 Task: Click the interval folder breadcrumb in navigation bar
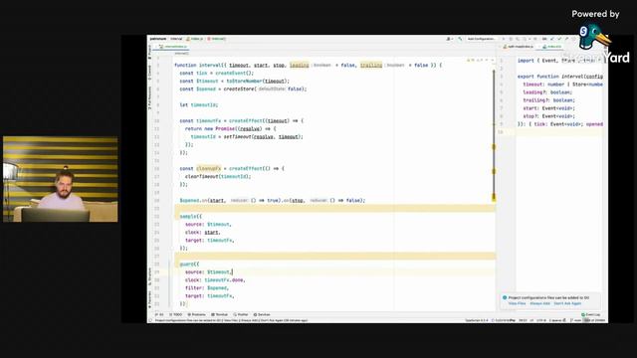[x=176, y=39]
